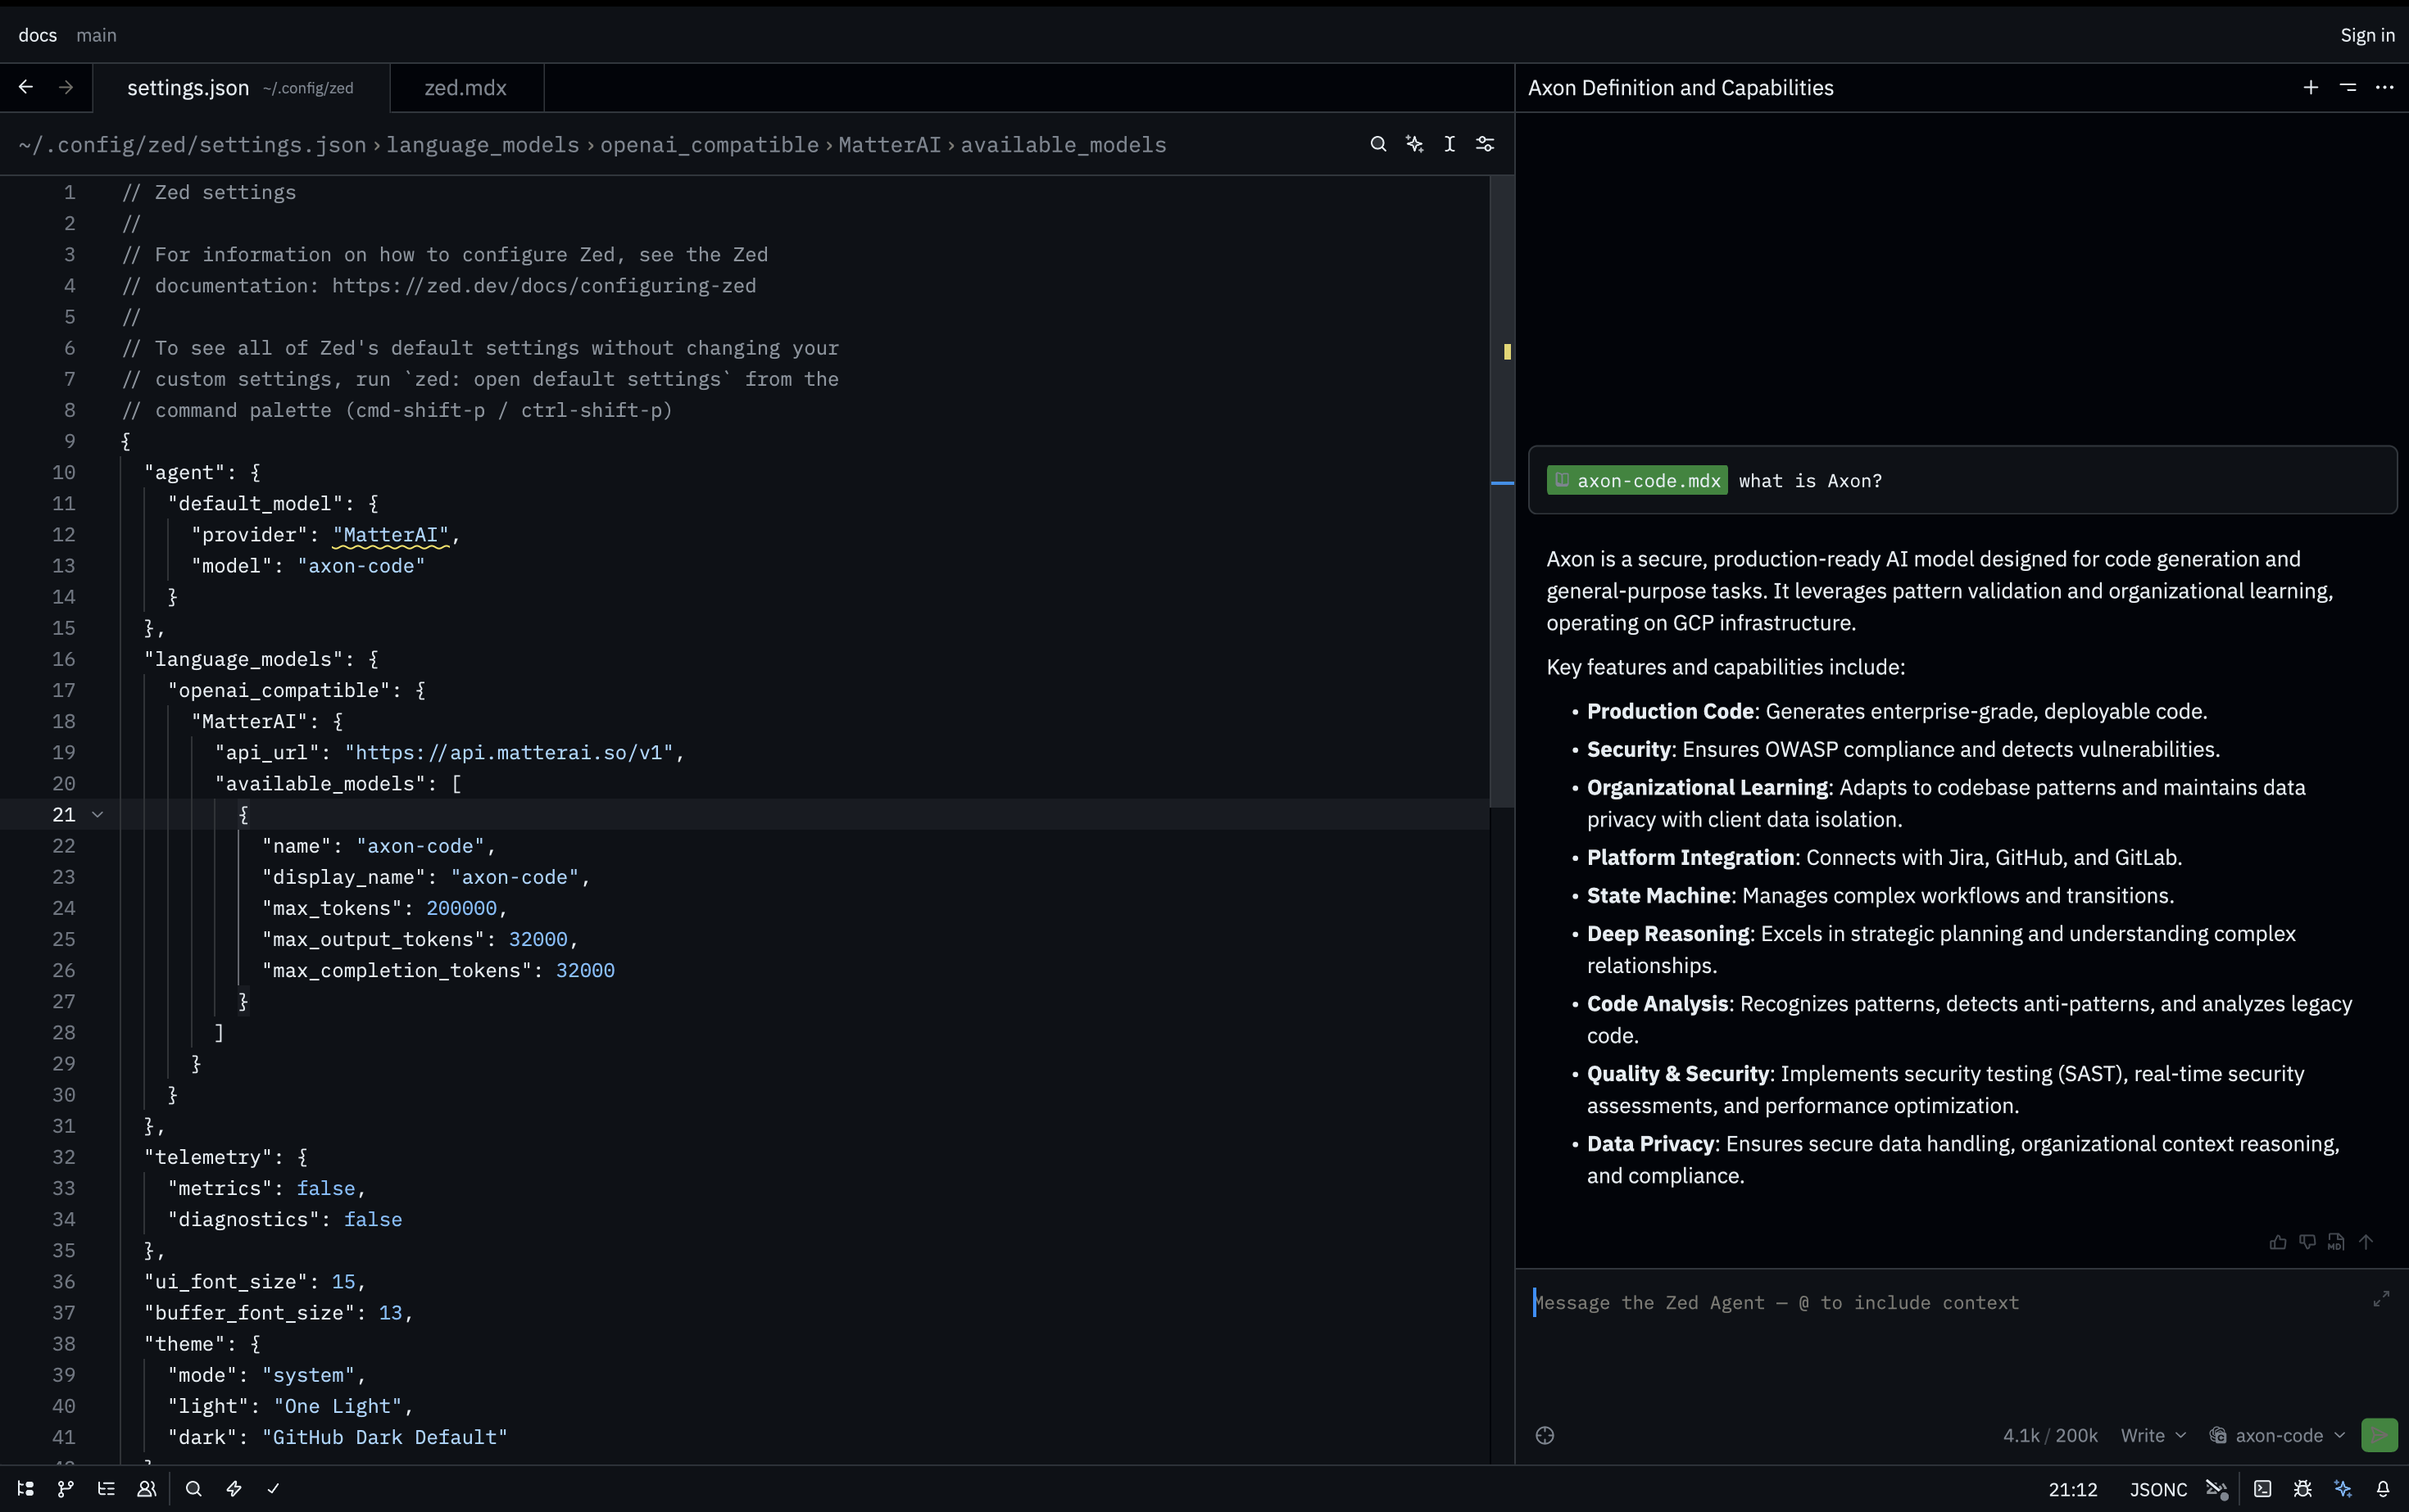The height and width of the screenshot is (1512, 2409).
Task: Toggle the project panel in status bar
Action: coord(26,1489)
